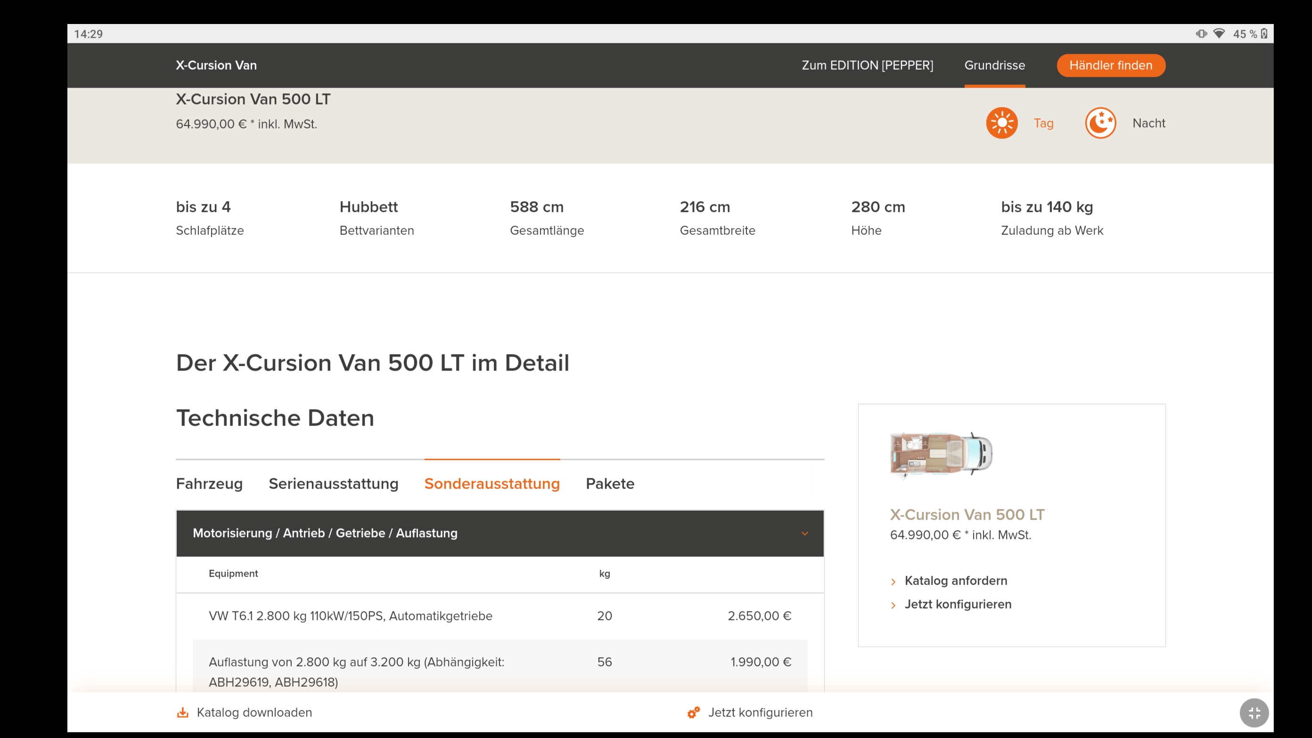This screenshot has height=738, width=1312.
Task: Click Katalog downloaden in bottom bar
Action: tap(254, 713)
